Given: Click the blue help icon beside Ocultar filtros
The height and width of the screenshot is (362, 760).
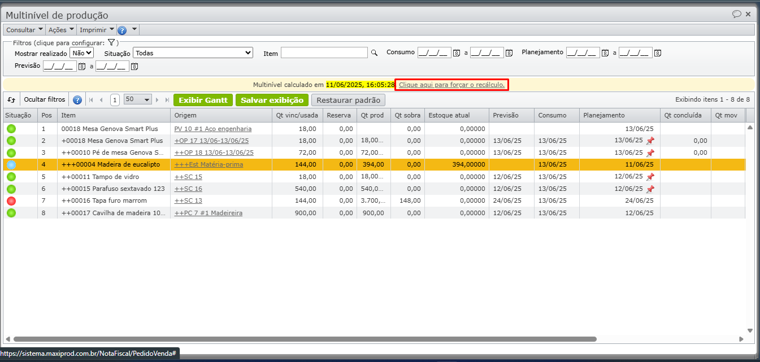Looking at the screenshot, I should 77,100.
